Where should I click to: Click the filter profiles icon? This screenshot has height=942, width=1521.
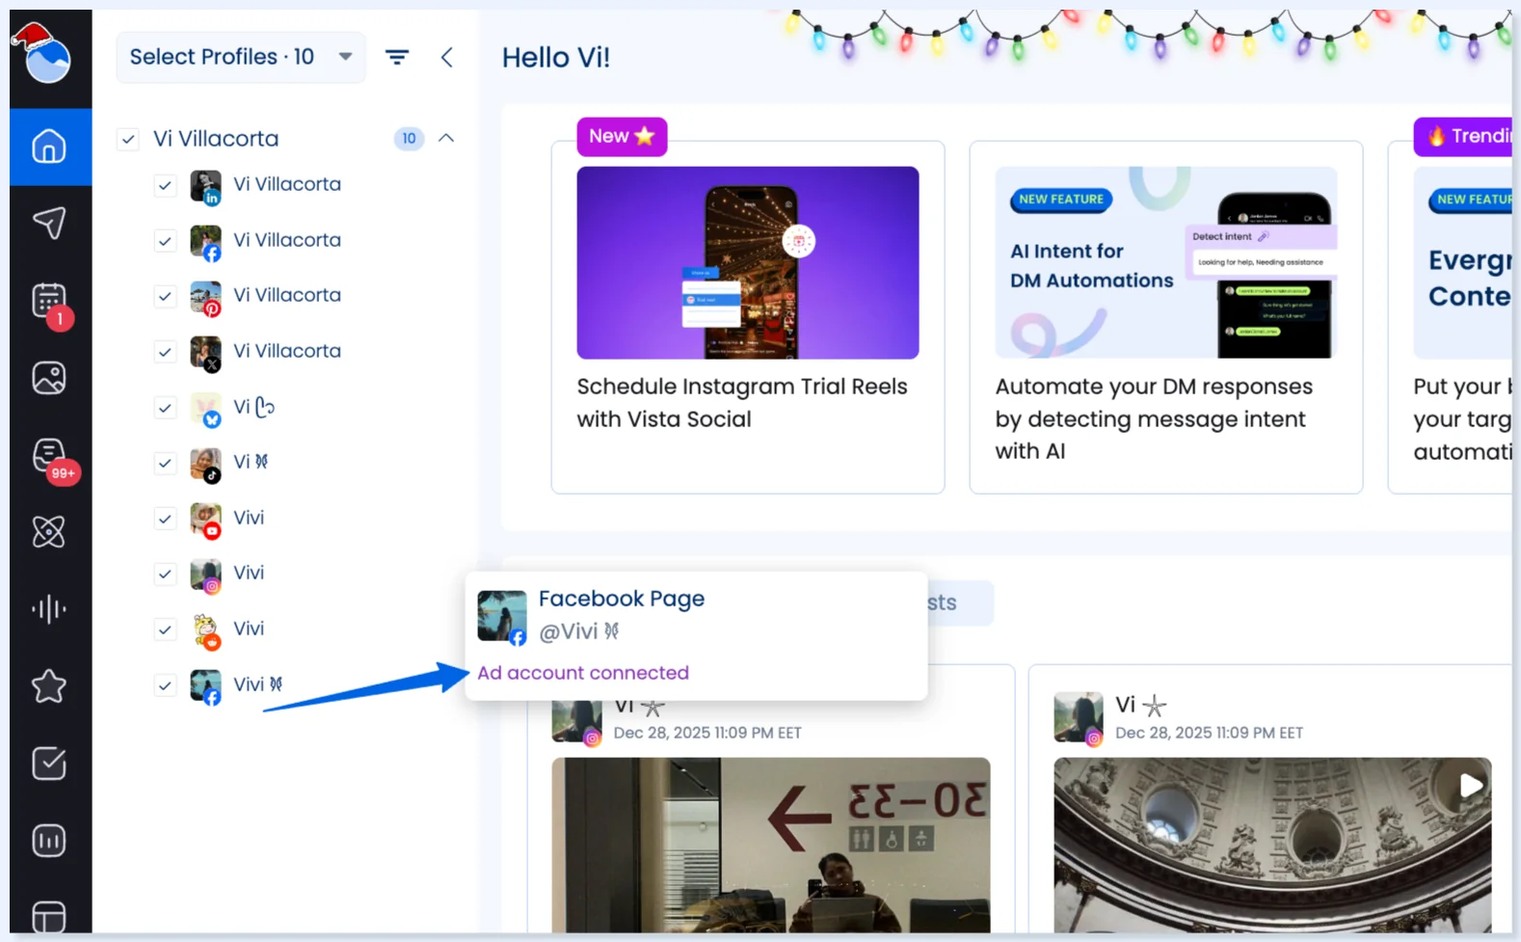[x=397, y=57]
